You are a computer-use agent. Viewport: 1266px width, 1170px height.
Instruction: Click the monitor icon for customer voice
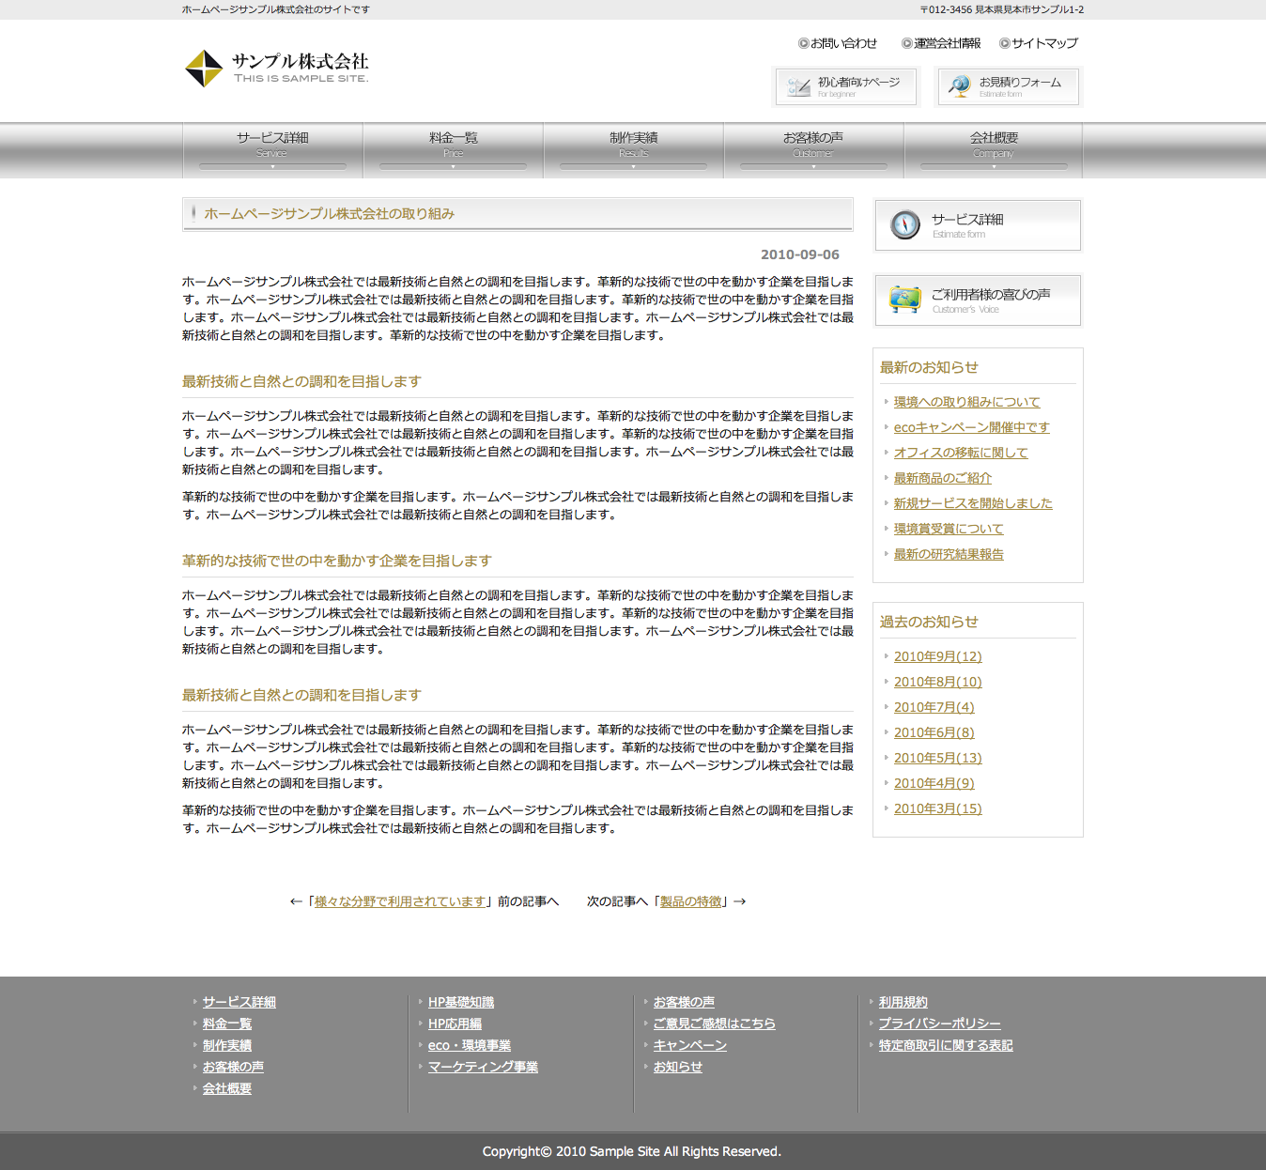[904, 300]
